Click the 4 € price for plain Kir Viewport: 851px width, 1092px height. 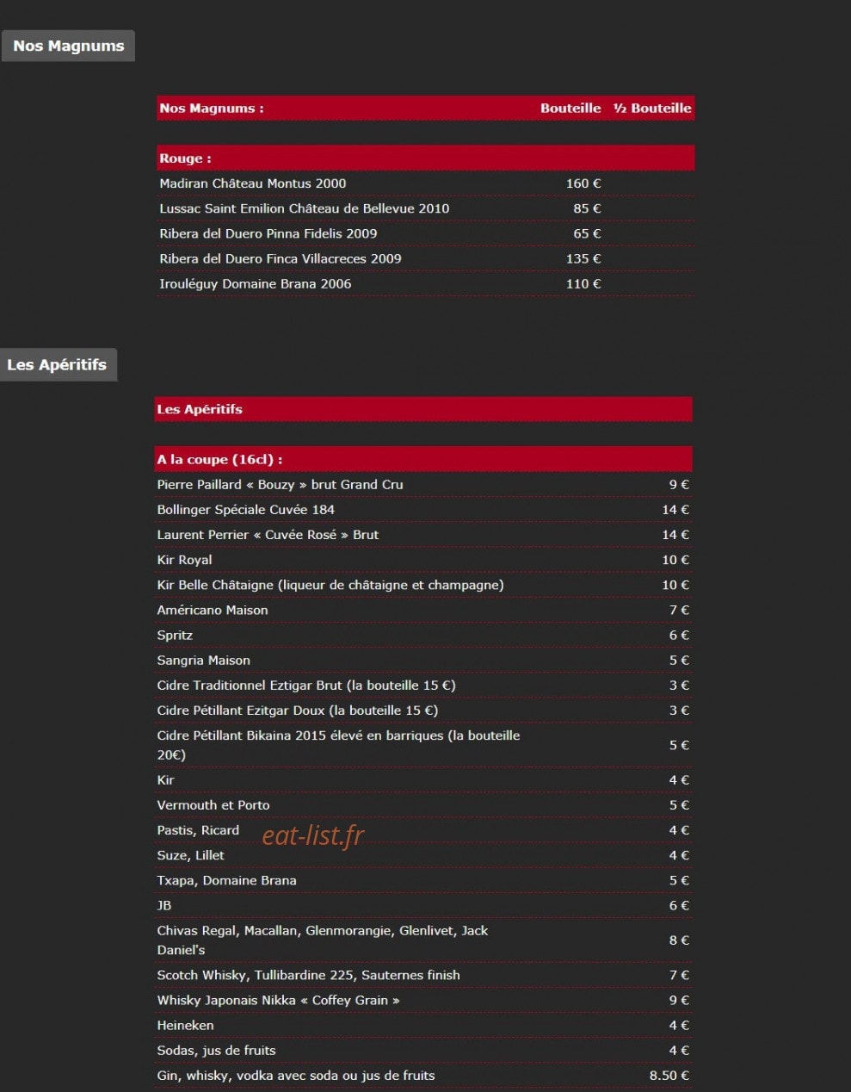tap(679, 780)
